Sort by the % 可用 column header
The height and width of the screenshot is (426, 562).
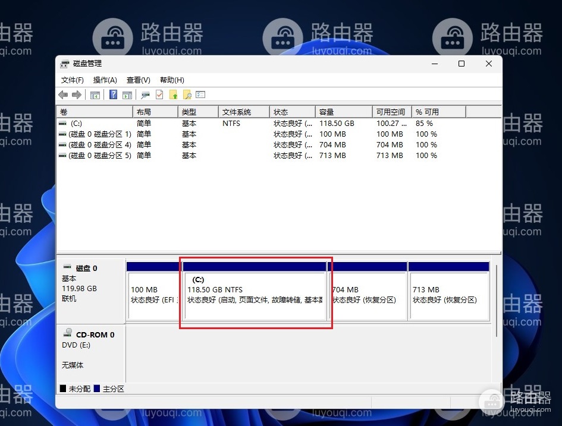tap(439, 112)
